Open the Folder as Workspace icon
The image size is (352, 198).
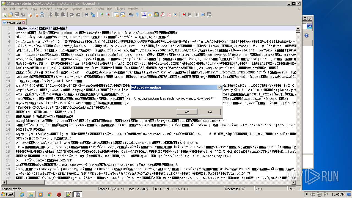pyautogui.click(x=169, y=14)
